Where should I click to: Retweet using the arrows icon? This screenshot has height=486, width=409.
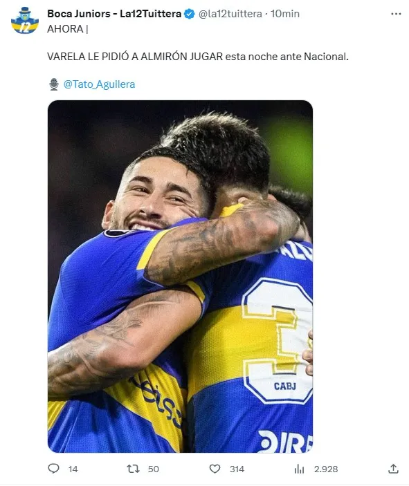pyautogui.click(x=133, y=469)
